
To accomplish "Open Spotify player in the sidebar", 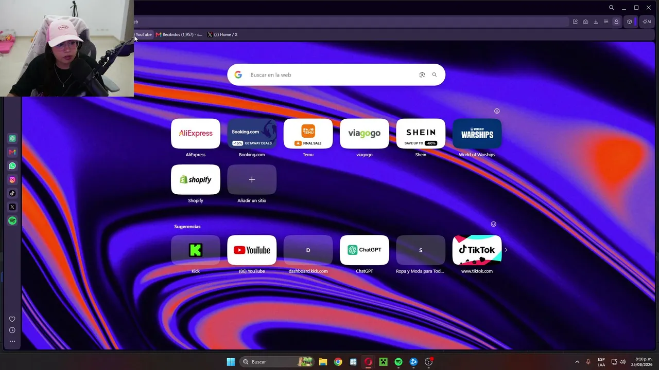I will click(x=12, y=220).
